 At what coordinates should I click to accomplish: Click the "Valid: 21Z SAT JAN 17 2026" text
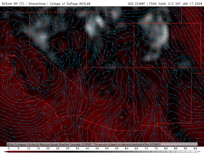coord(180,4)
